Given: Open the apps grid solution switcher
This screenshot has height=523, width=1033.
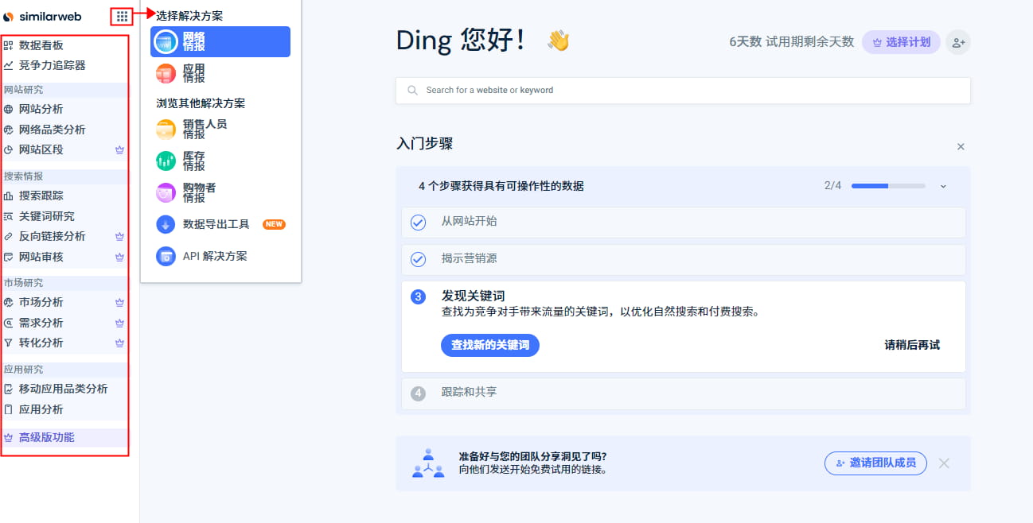Looking at the screenshot, I should pyautogui.click(x=122, y=16).
